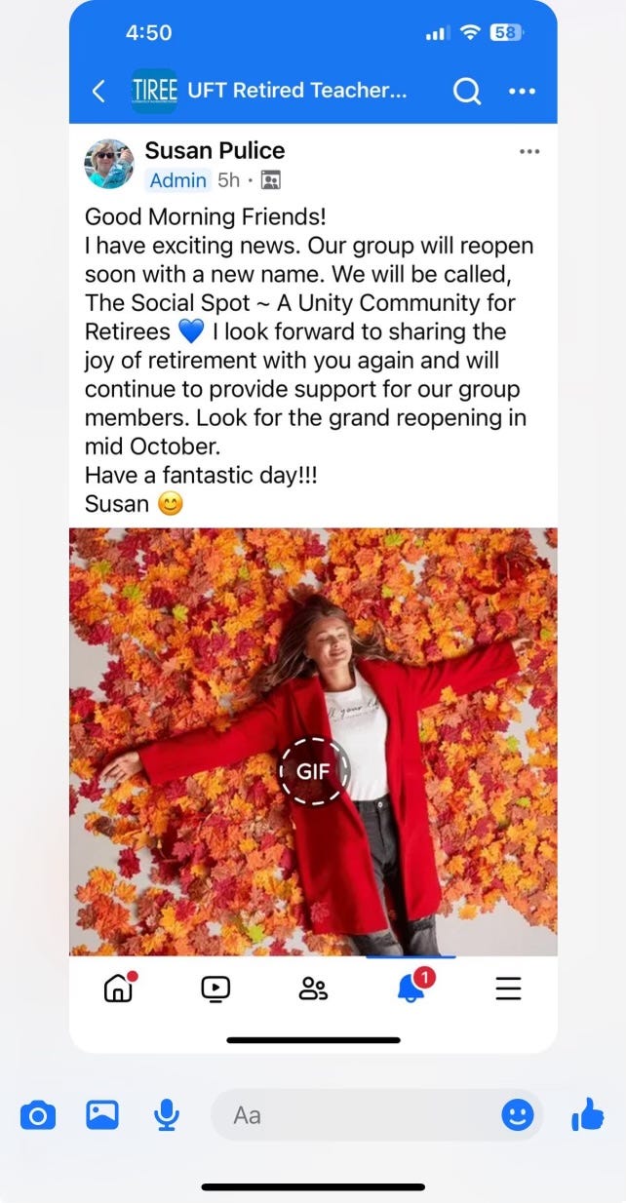Go to the Home tab
Image resolution: width=626 pixels, height=1203 pixels.
tap(118, 988)
